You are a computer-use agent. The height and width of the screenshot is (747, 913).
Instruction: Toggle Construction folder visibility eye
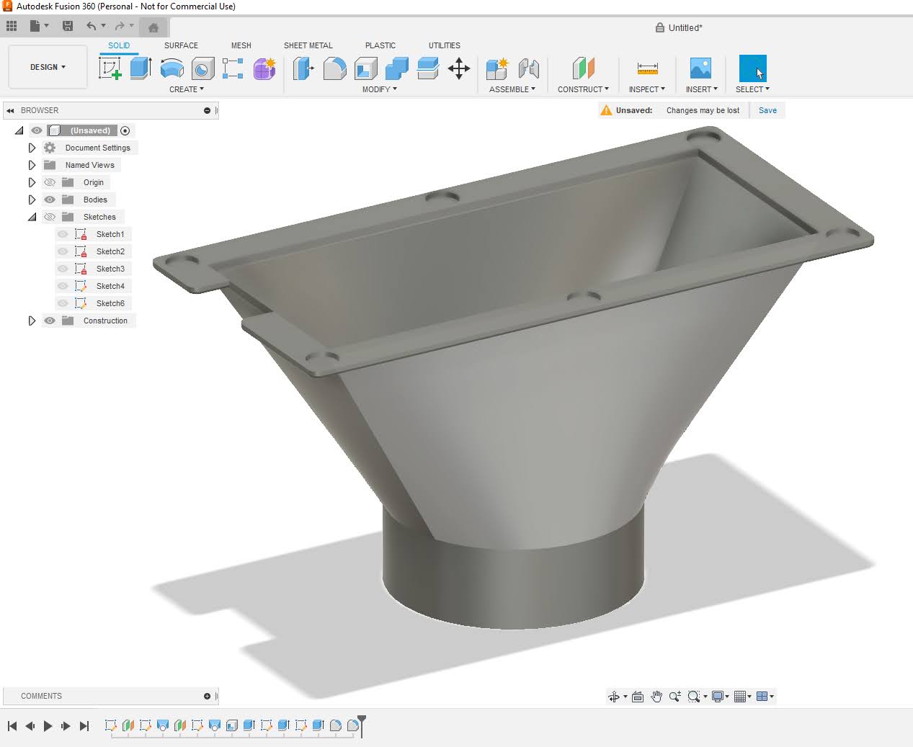(50, 321)
